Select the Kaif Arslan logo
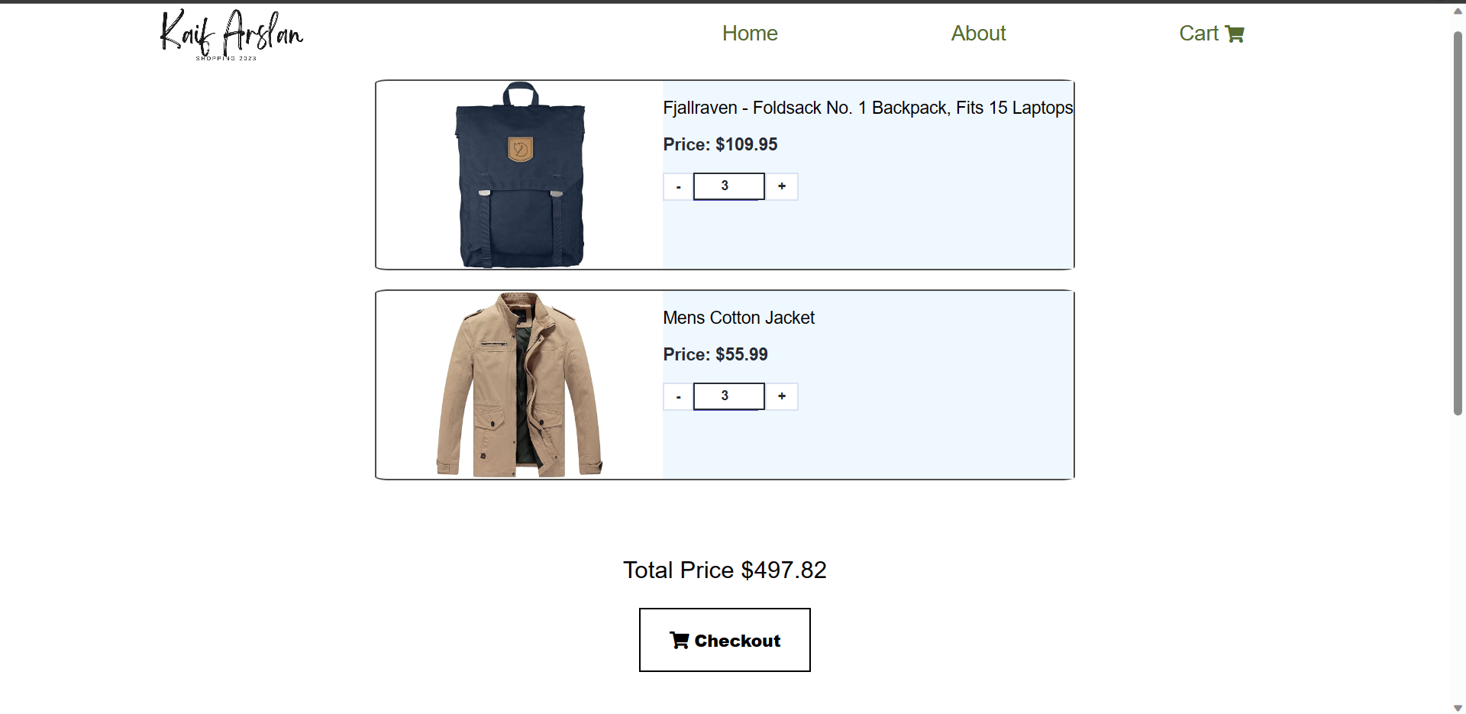Screen dimensions: 1466x714 231,34
